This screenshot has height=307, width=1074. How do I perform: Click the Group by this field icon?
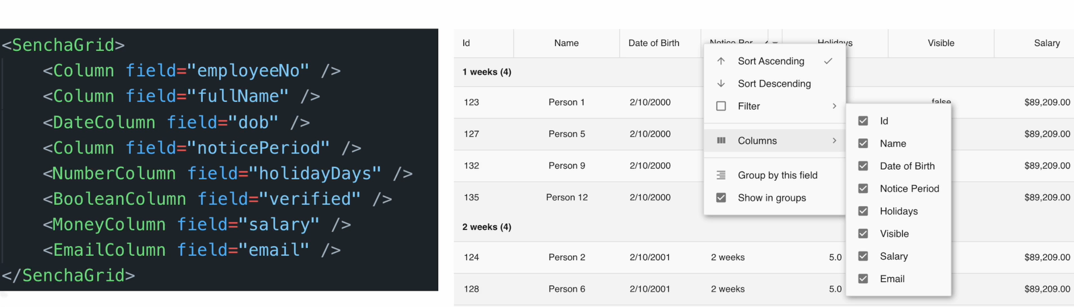721,175
